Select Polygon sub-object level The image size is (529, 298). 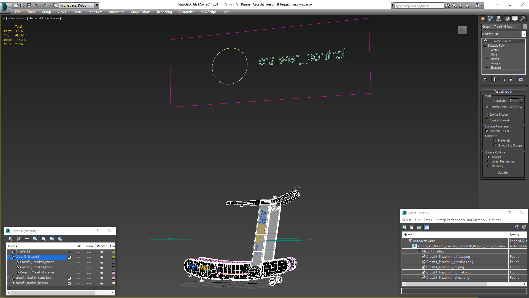(495, 63)
